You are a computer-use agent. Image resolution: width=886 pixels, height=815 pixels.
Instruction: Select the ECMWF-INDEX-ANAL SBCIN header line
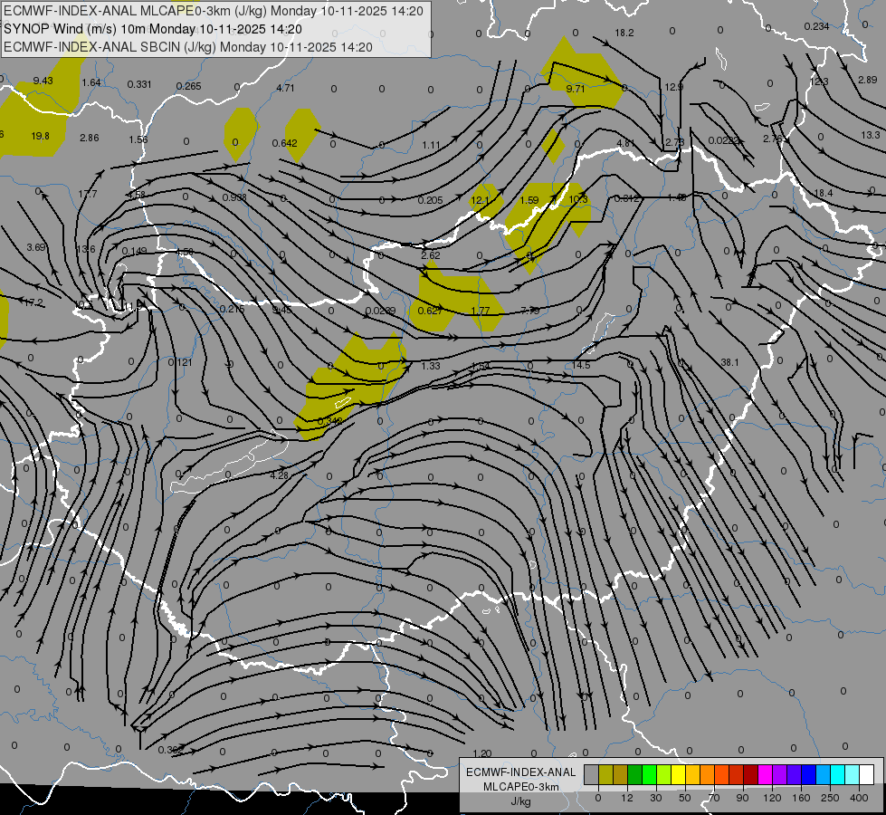187,47
